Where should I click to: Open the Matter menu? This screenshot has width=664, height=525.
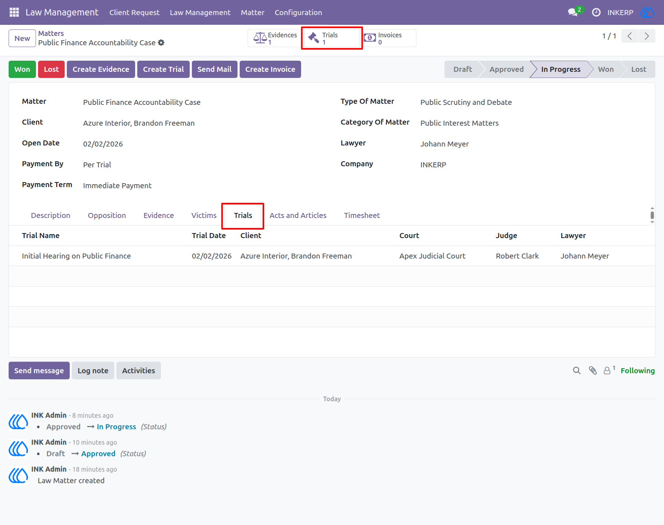(253, 13)
